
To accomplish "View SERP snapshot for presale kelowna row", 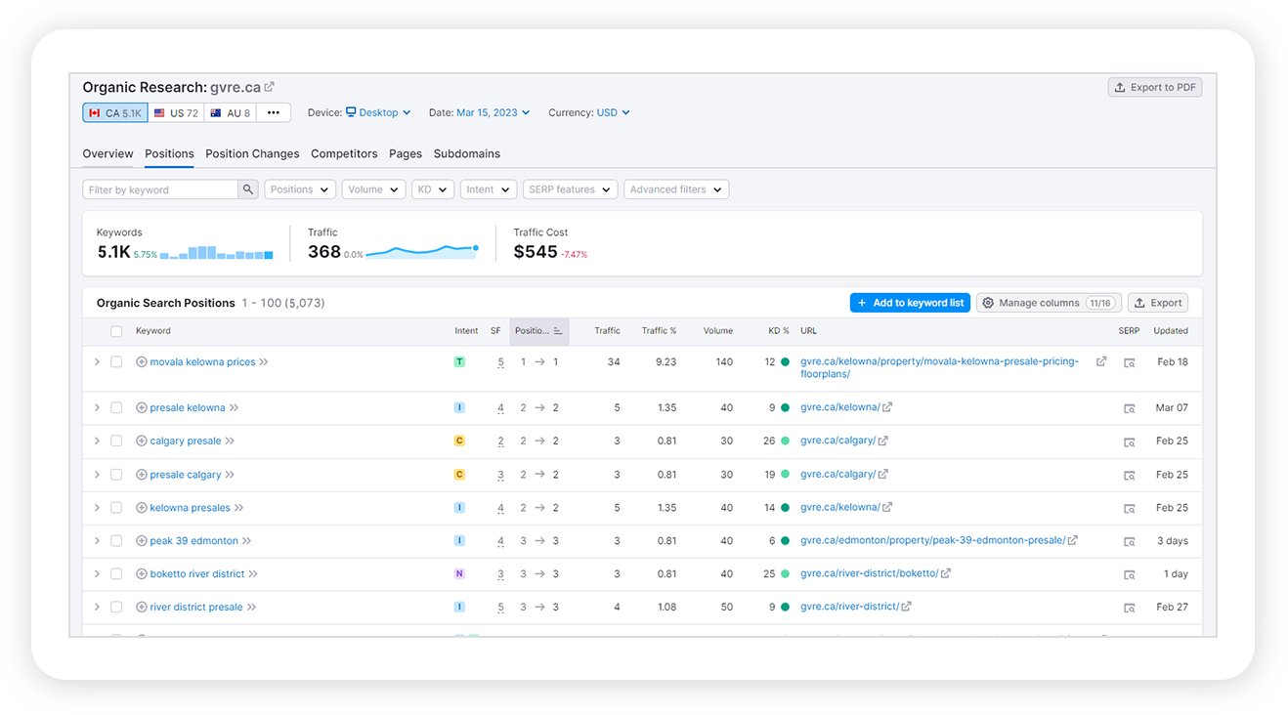I will click(x=1130, y=408).
